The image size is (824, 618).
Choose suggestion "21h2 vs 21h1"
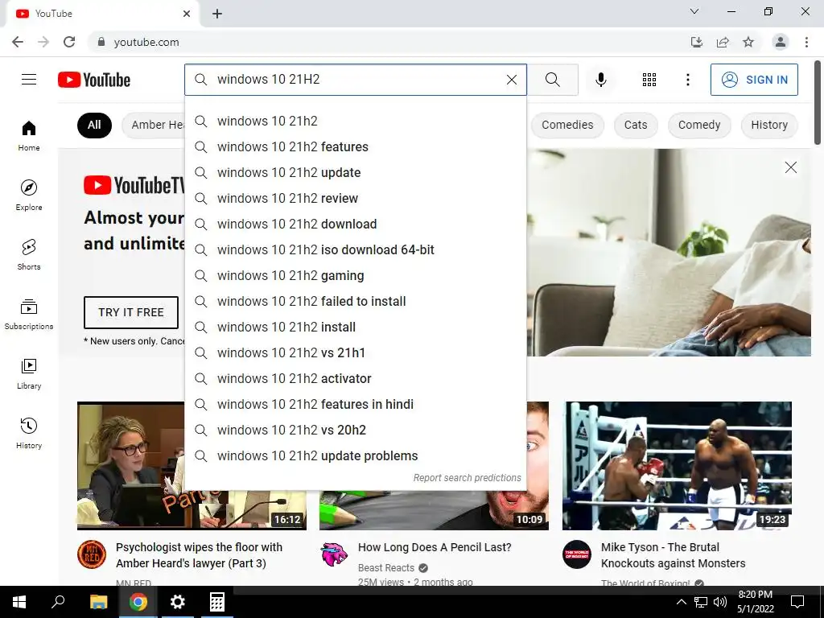coord(355,352)
